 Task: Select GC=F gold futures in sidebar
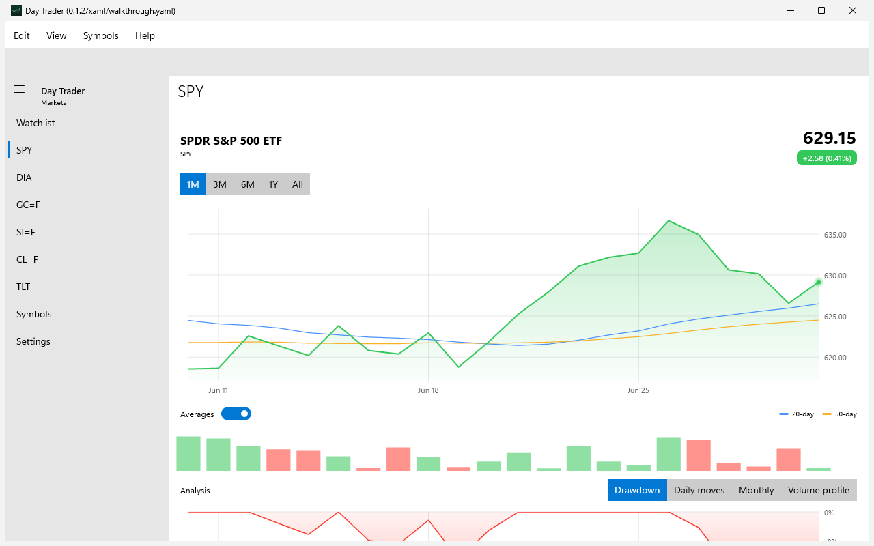(x=87, y=205)
